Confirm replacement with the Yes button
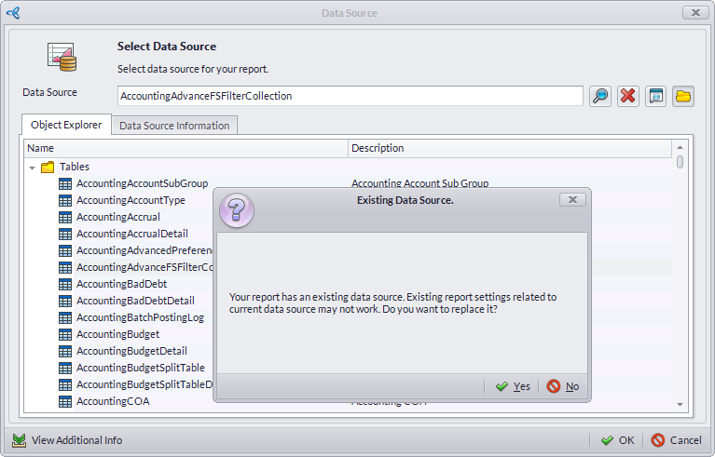Viewport: 715px width, 457px height. pos(513,386)
